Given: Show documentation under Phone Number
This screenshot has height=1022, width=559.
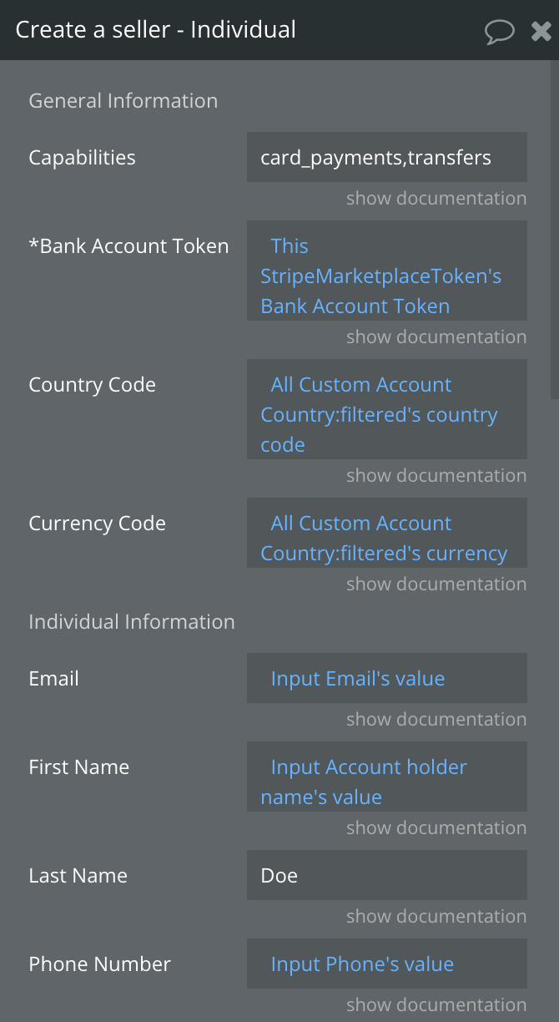Looking at the screenshot, I should coord(436,1005).
